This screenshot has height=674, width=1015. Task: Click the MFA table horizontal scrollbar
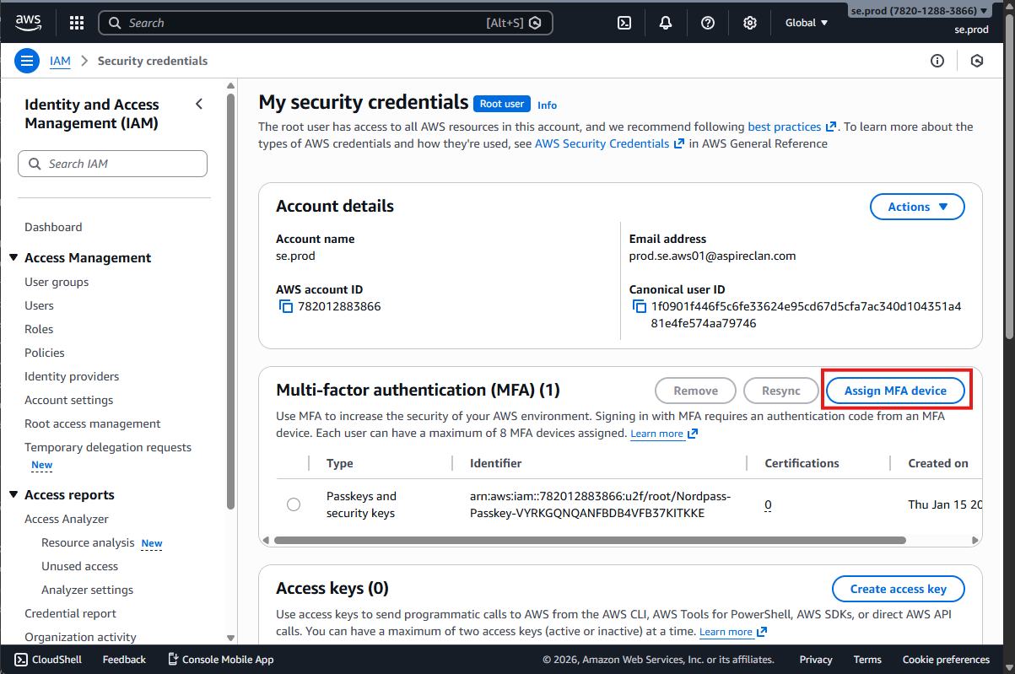pos(590,540)
